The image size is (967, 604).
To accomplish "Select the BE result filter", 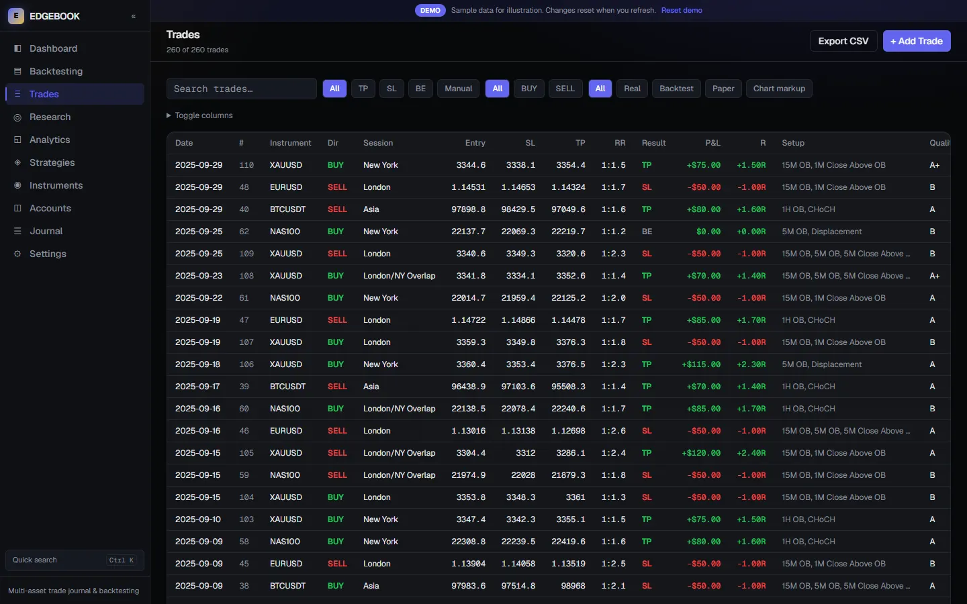I will click(420, 89).
